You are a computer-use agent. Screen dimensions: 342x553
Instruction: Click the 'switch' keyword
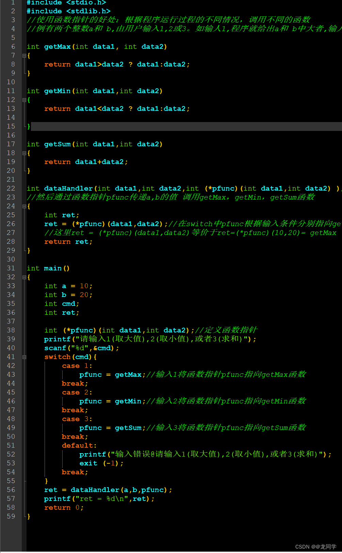[58, 357]
